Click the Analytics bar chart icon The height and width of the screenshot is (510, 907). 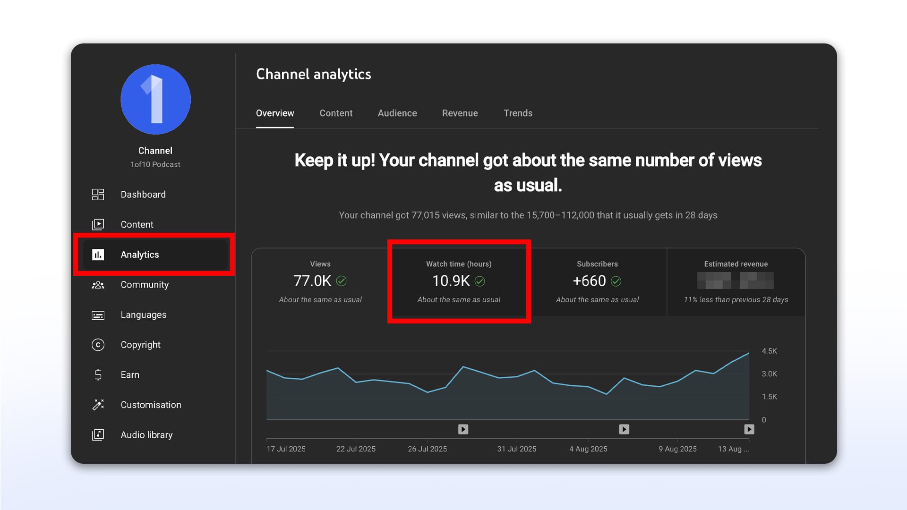[x=98, y=255]
